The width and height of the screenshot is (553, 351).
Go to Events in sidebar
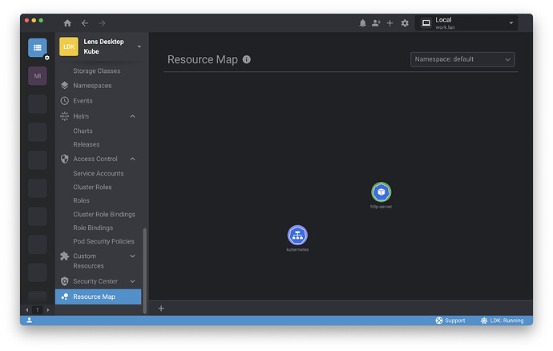click(x=83, y=101)
